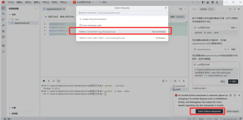Select the .venv workspace Python interpreter
The width and height of the screenshot is (243, 120).
(x=122, y=38)
